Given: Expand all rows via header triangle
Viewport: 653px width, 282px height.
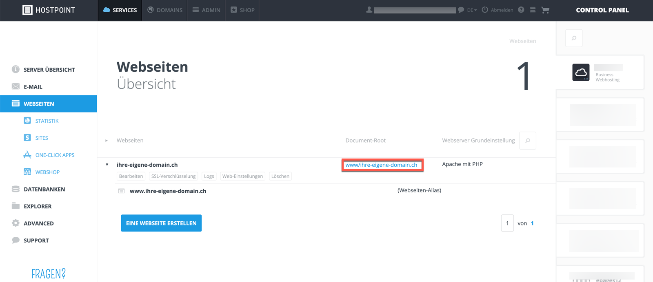Looking at the screenshot, I should [x=107, y=141].
